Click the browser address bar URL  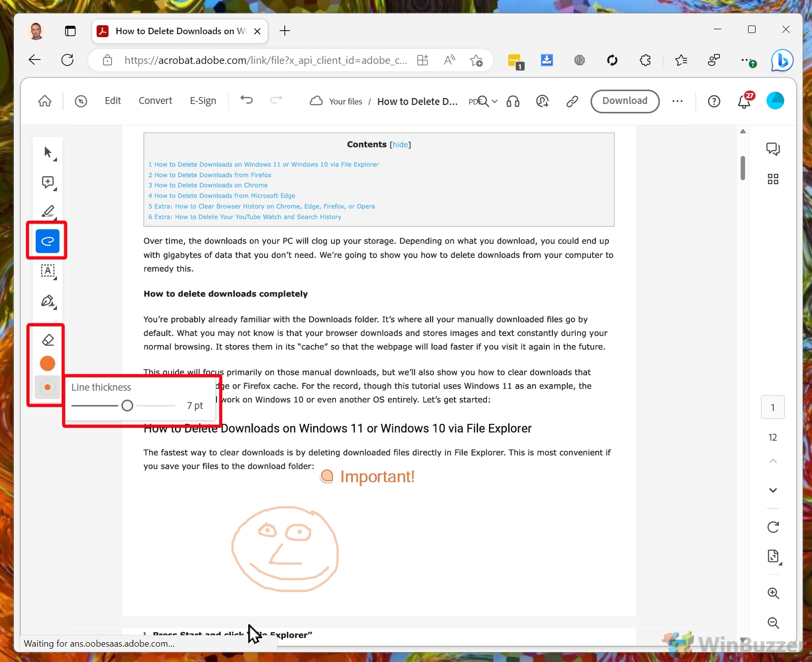click(266, 60)
